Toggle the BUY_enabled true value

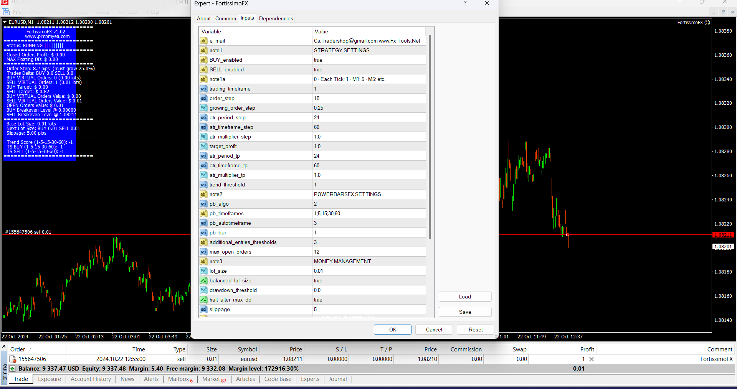tap(368, 60)
